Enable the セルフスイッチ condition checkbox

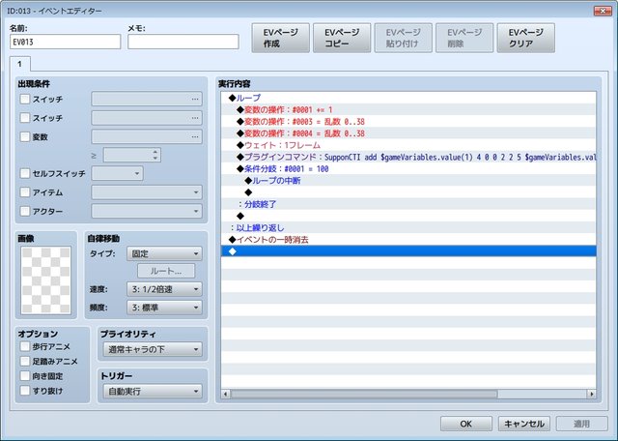pos(25,173)
